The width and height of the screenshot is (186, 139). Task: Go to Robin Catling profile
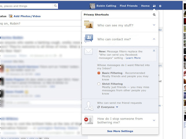[106, 6]
